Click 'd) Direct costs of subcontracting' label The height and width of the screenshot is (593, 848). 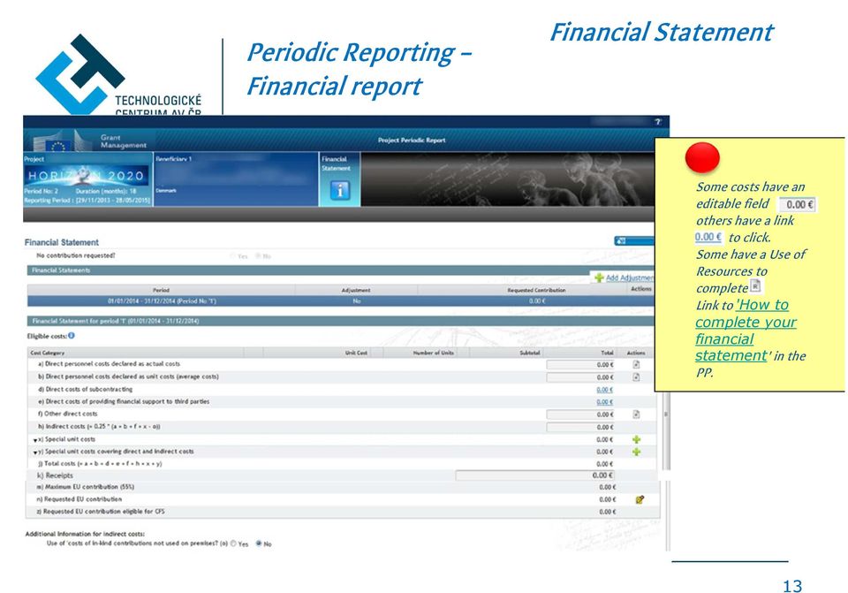coord(85,390)
